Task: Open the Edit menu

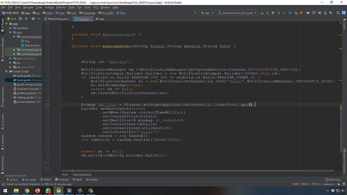Action: tap(10, 8)
